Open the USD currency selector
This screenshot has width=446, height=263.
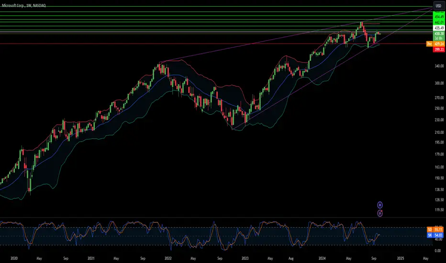[438, 6]
